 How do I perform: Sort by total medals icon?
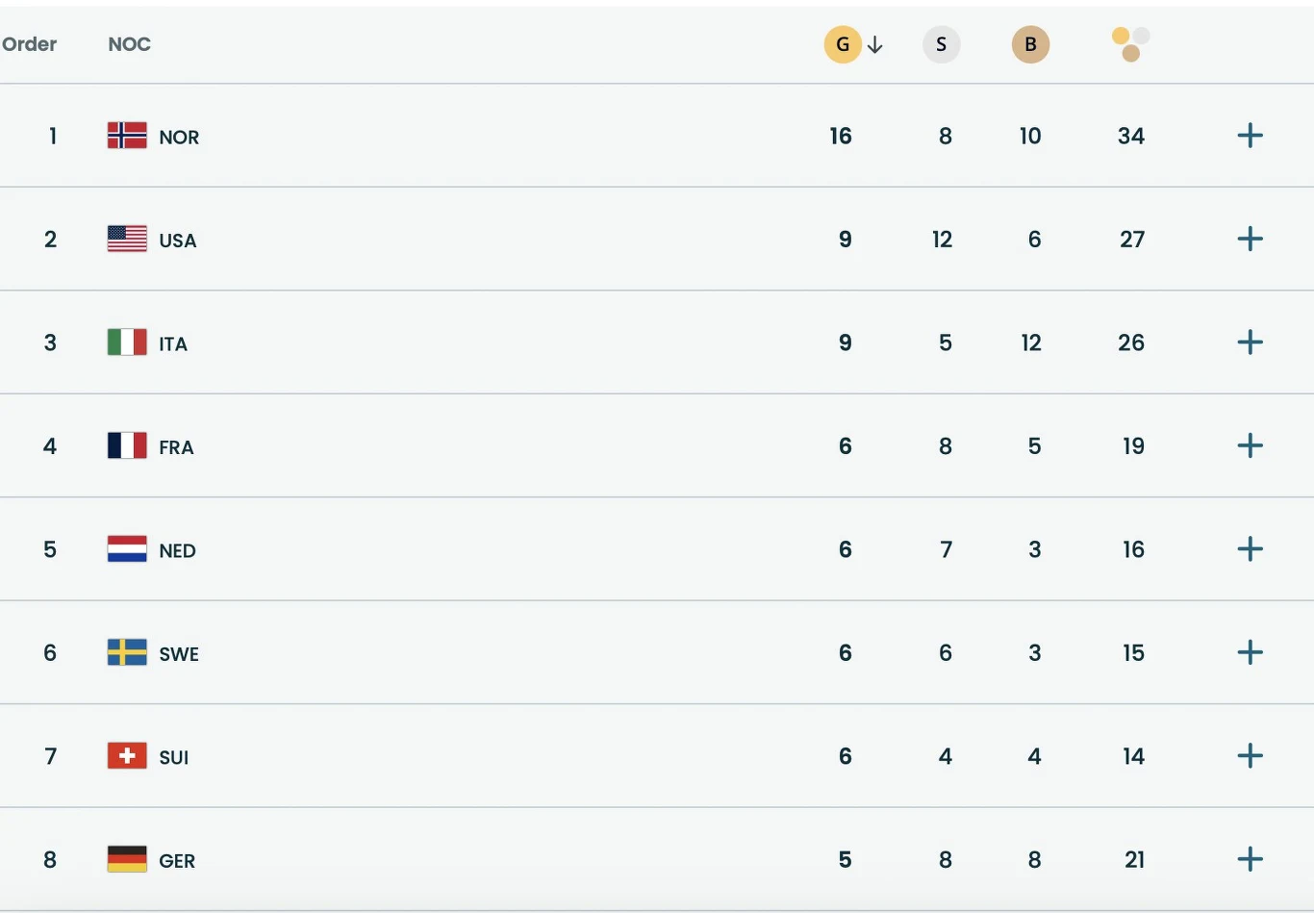(x=1131, y=44)
